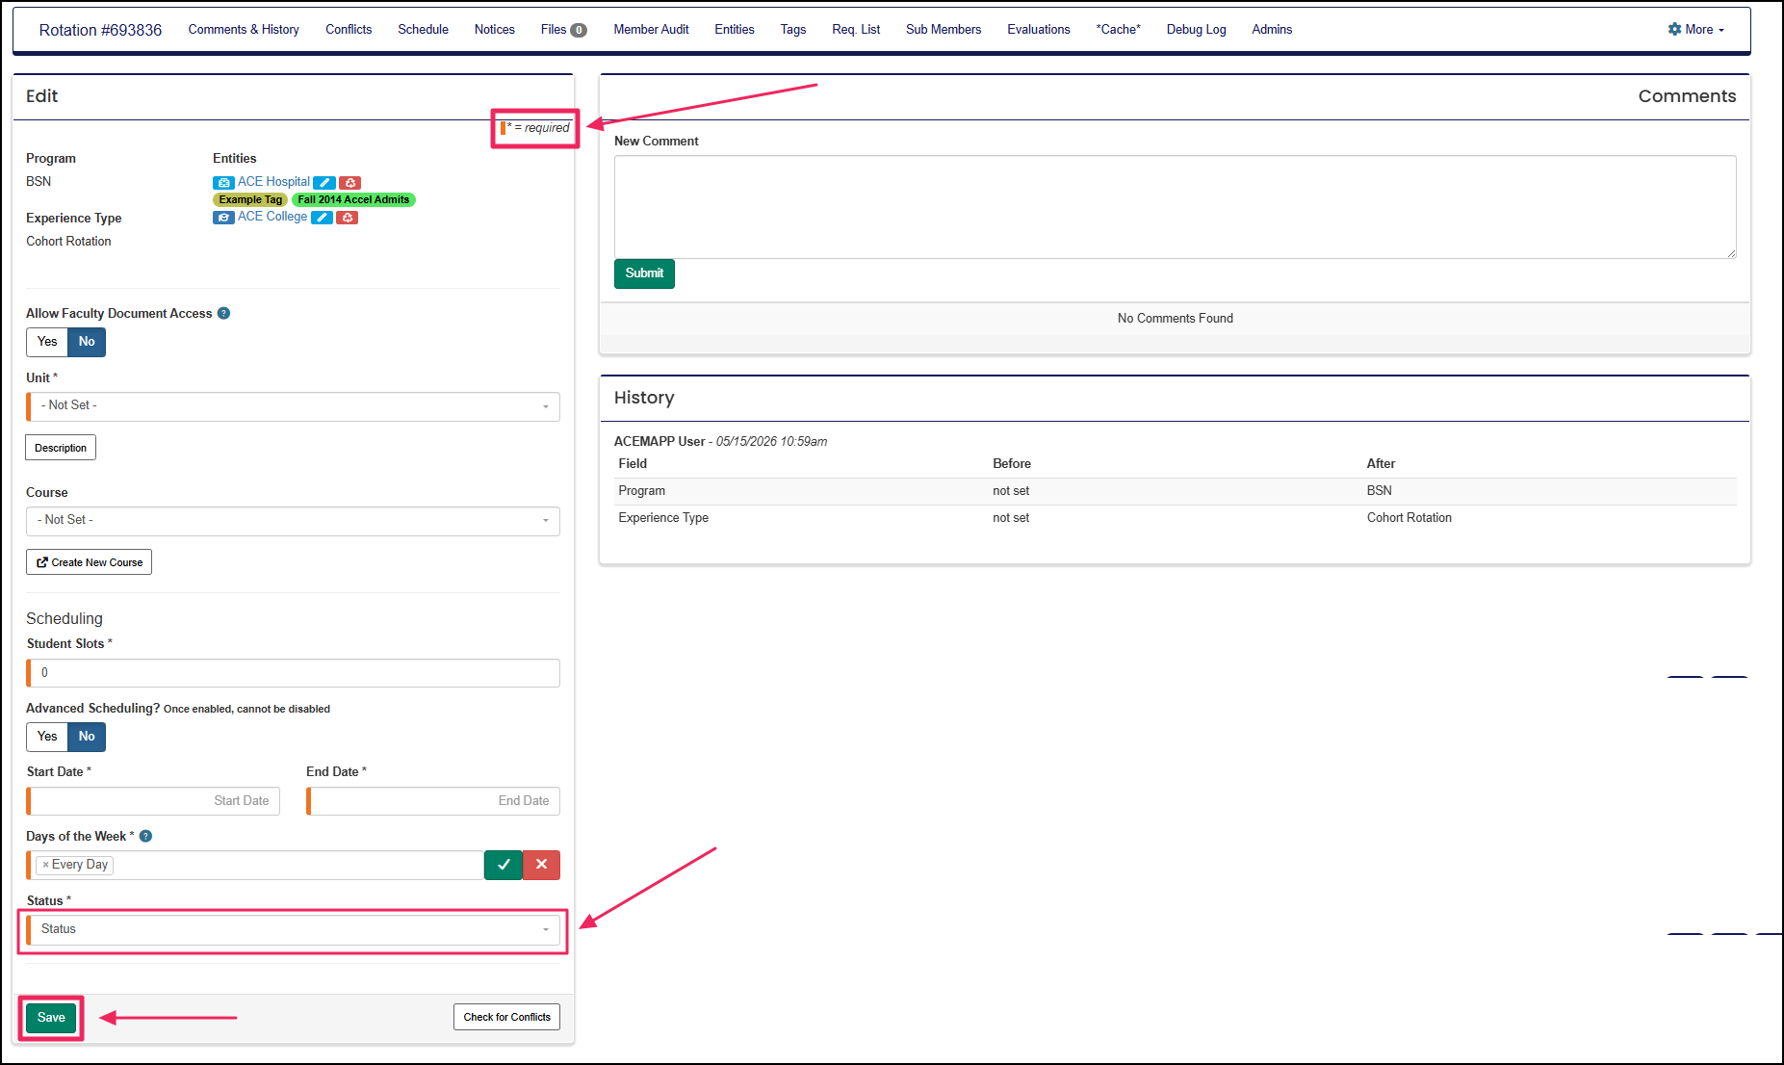Image resolution: width=1784 pixels, height=1065 pixels.
Task: Open the Status dropdown
Action: [293, 929]
